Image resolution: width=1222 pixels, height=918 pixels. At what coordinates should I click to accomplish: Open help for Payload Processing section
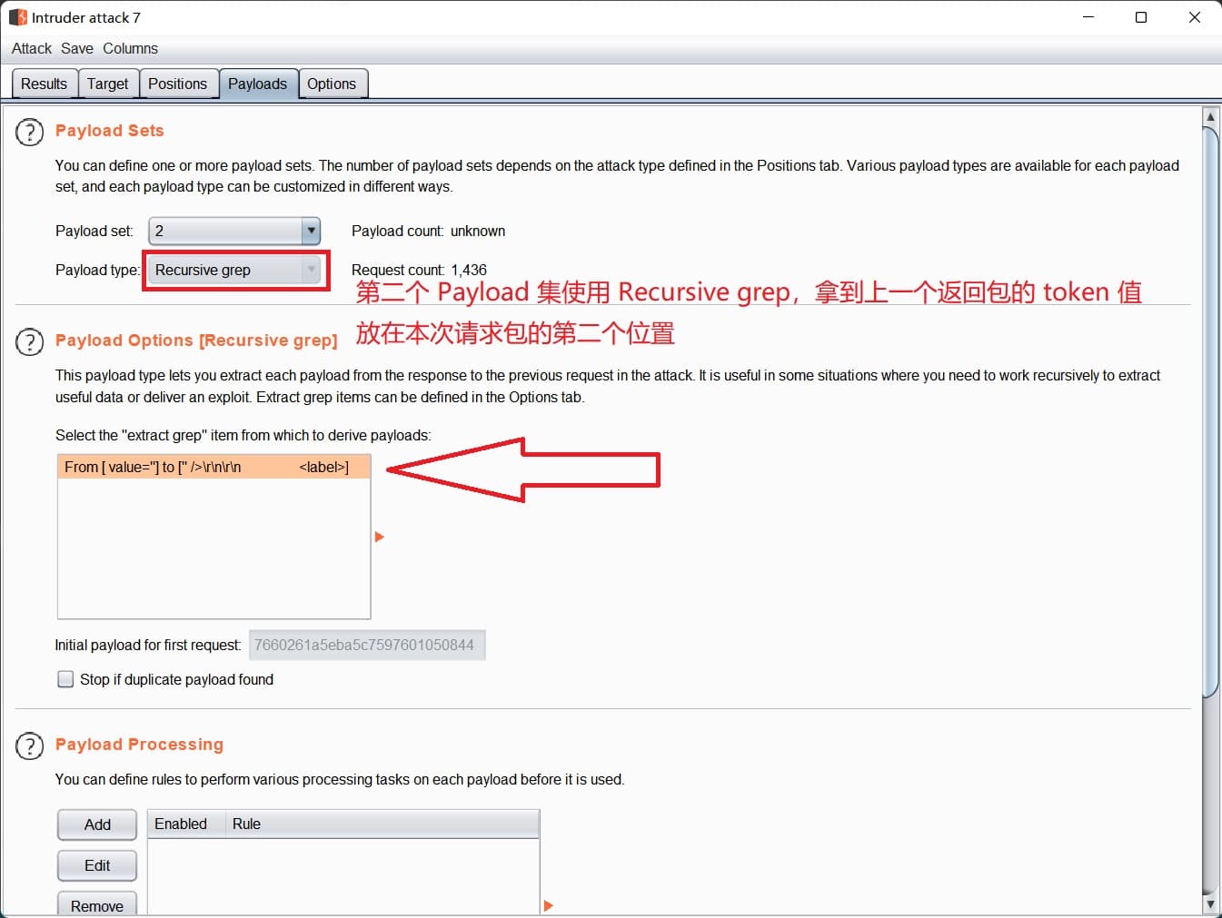coord(29,746)
